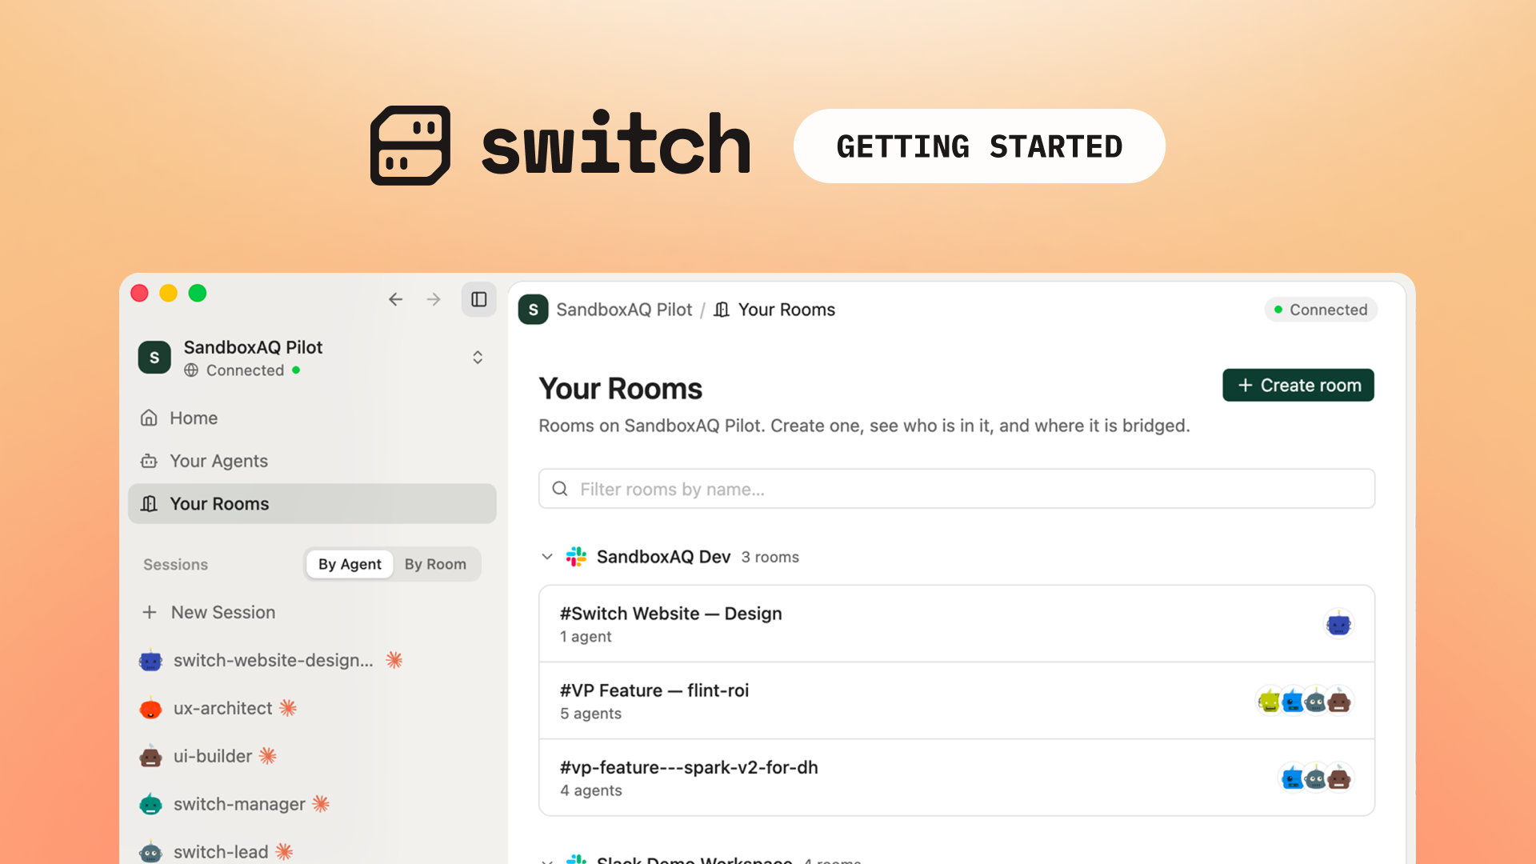Toggle the sidebar panel icon
The width and height of the screenshot is (1536, 864).
point(479,299)
